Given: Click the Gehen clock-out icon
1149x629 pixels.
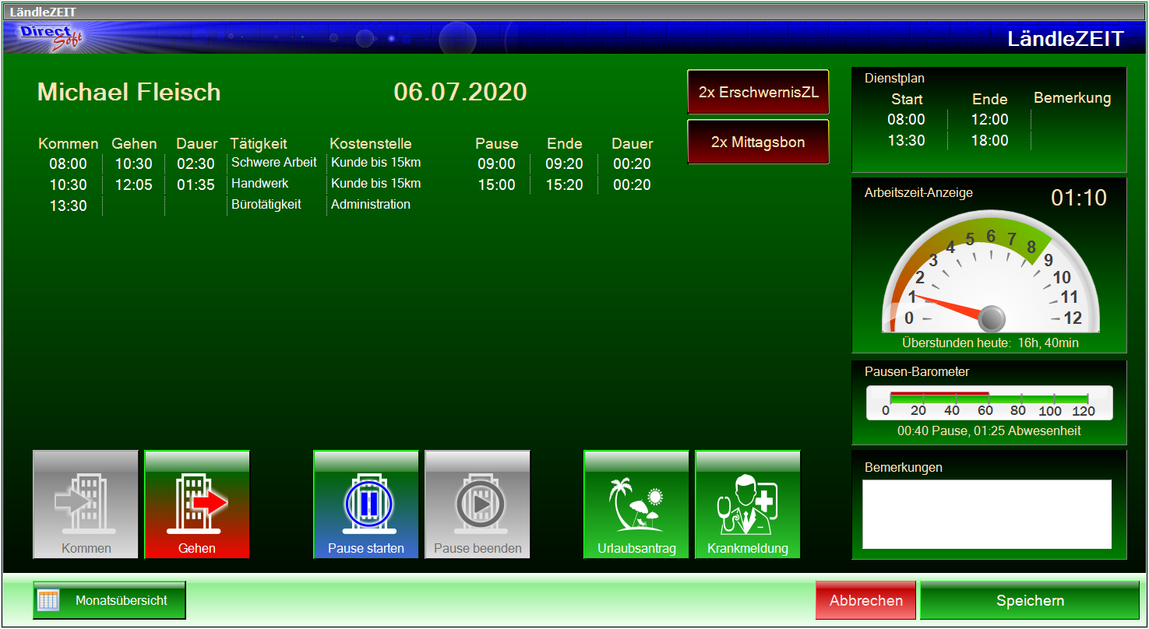Looking at the screenshot, I should (x=197, y=504).
